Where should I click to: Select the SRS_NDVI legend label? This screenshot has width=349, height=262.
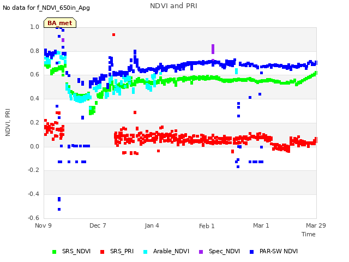pyautogui.click(x=76, y=251)
